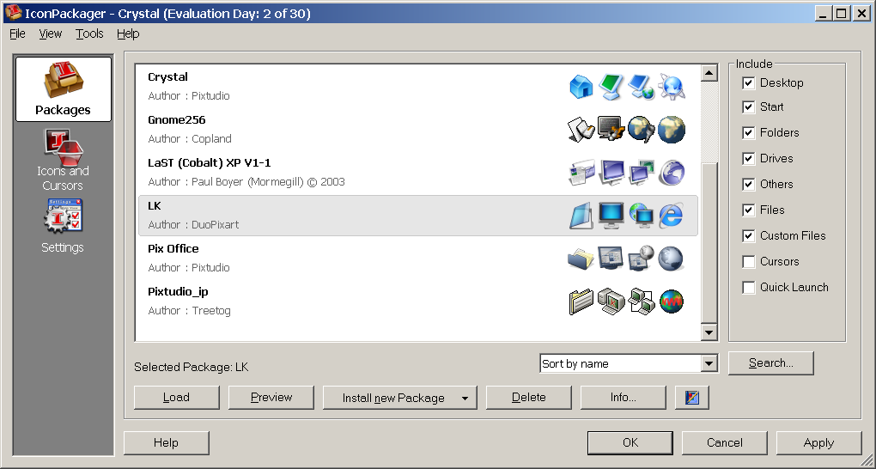
Task: Click the grey globe icon in Pix Office row
Action: click(671, 259)
